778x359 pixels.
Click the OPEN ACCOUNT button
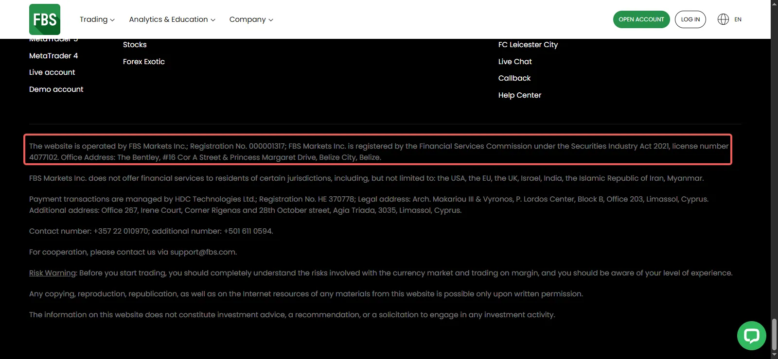point(641,19)
